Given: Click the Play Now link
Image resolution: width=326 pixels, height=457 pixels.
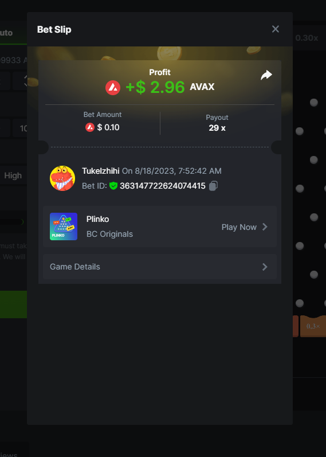Looking at the screenshot, I should (239, 227).
